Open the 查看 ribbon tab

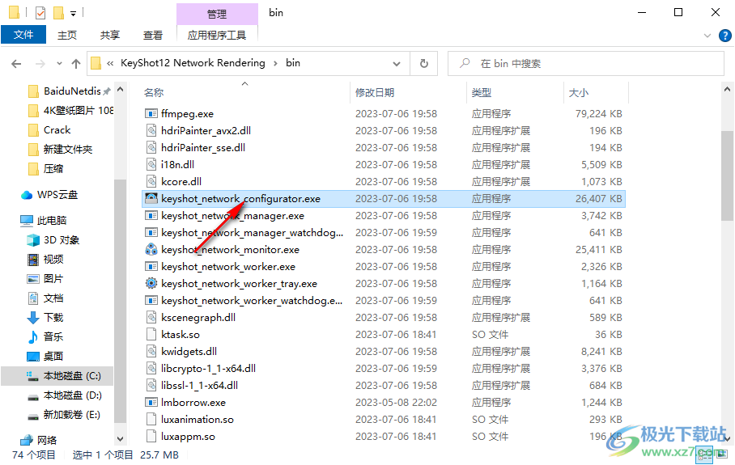[153, 35]
